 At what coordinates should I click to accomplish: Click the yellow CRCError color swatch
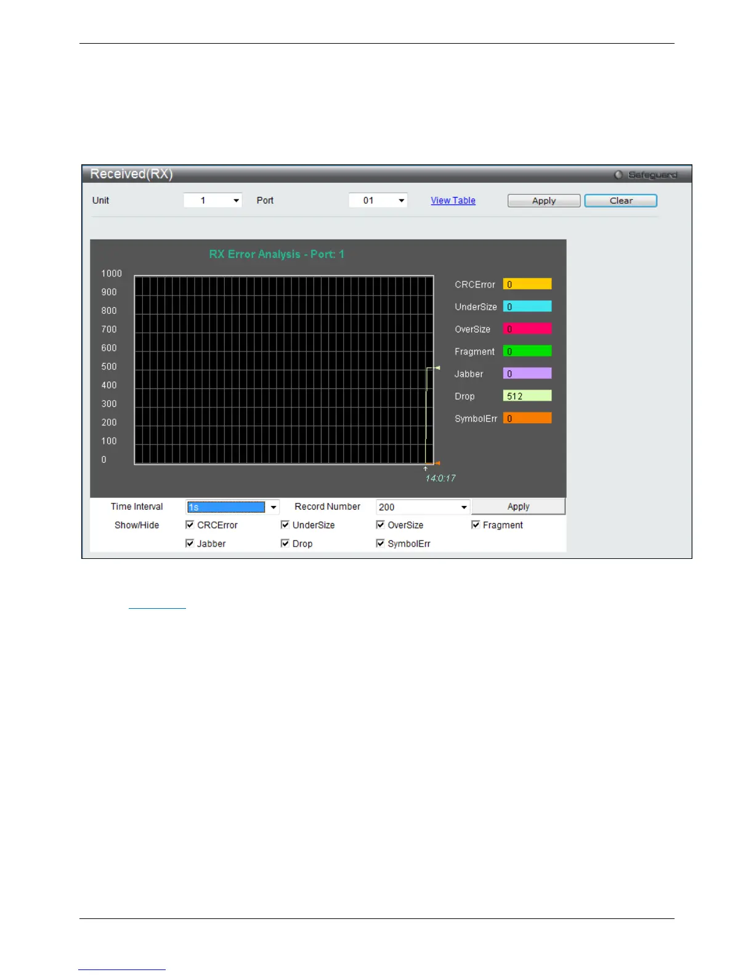coord(527,284)
